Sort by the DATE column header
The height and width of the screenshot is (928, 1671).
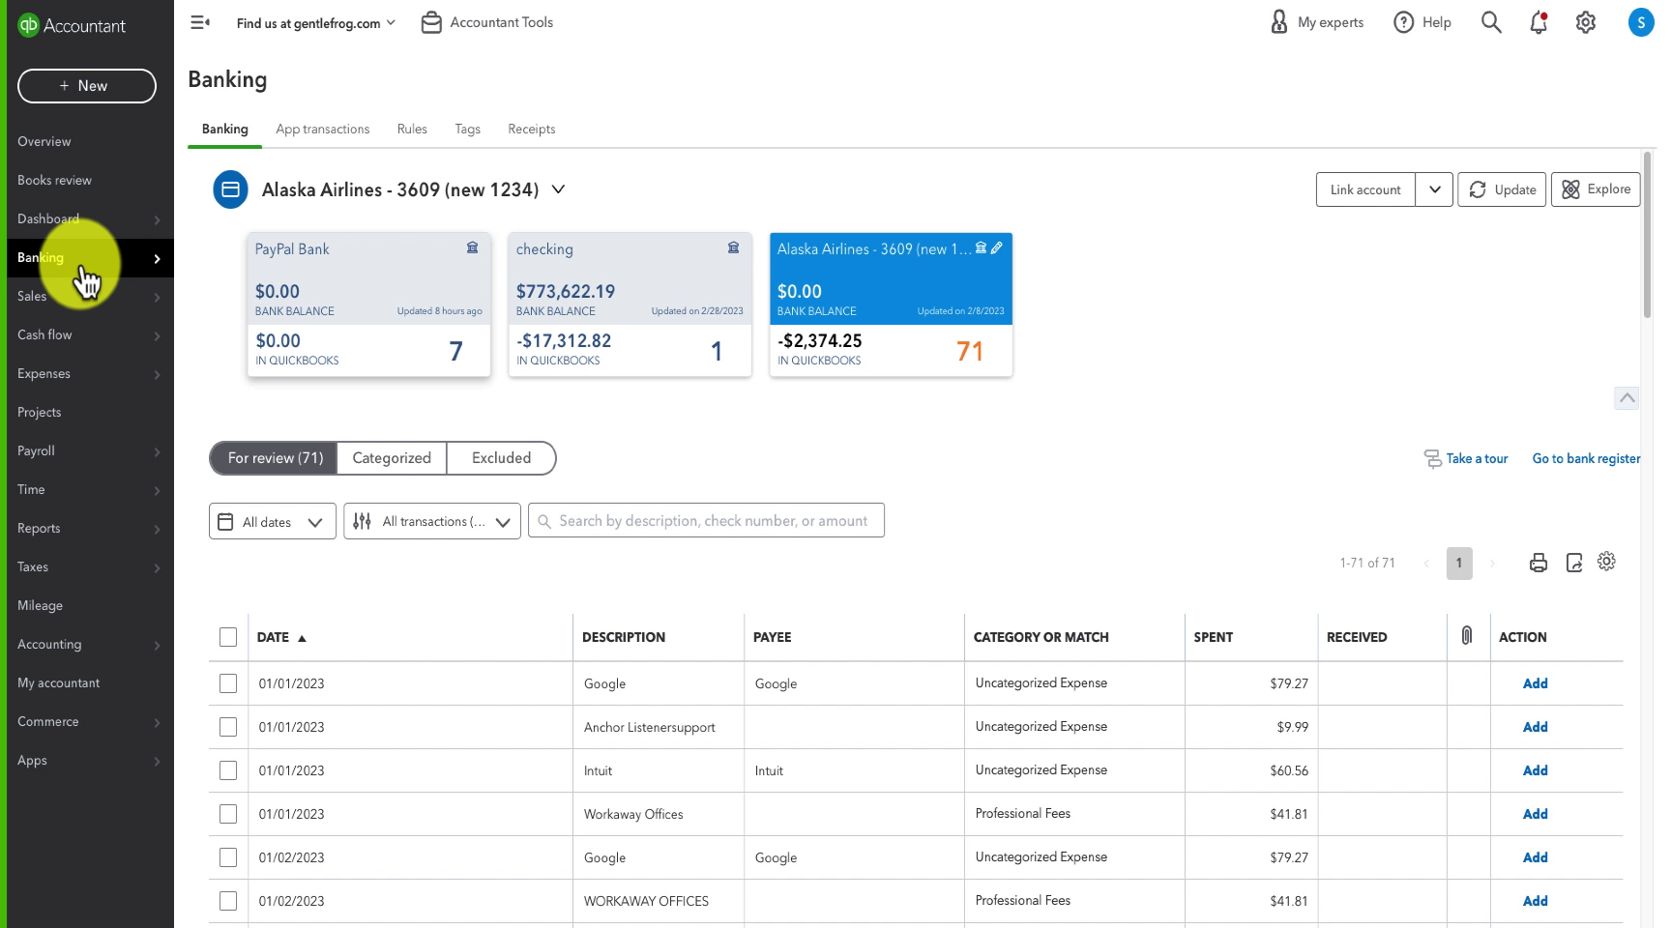tap(281, 637)
